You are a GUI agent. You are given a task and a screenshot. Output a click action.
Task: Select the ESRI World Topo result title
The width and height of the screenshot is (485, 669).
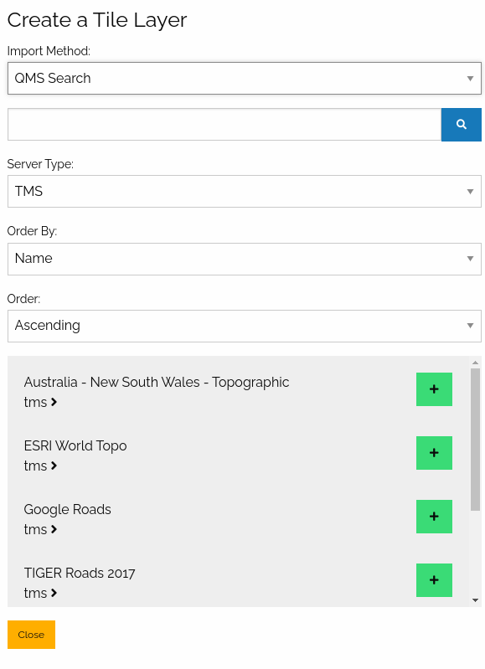point(75,445)
